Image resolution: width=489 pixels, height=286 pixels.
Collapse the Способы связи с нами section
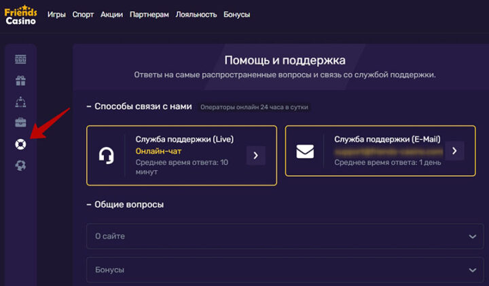pyautogui.click(x=139, y=106)
